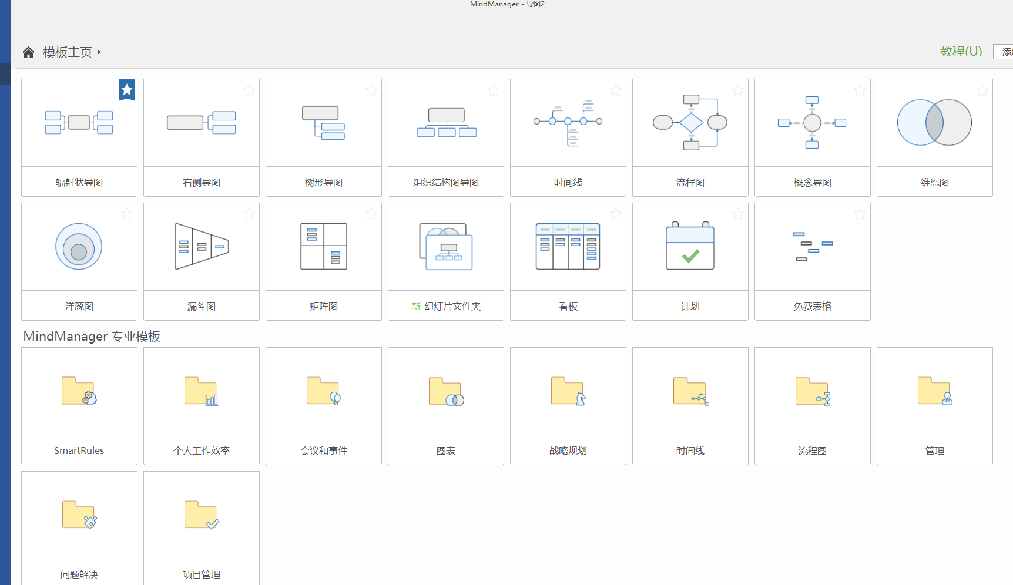
Task: Choose the 概念导图 concept map template icon
Action: click(812, 123)
